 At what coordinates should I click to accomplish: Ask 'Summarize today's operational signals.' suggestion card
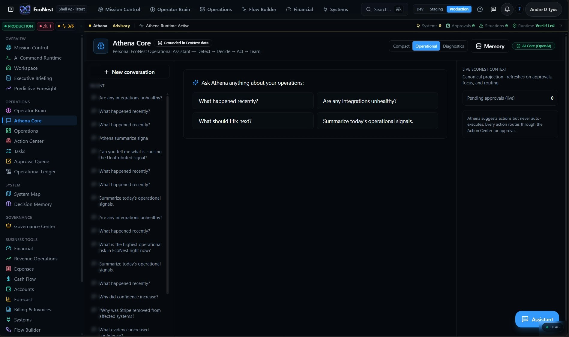(377, 121)
